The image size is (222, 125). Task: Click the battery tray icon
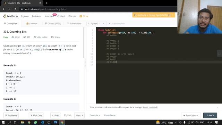193,123
